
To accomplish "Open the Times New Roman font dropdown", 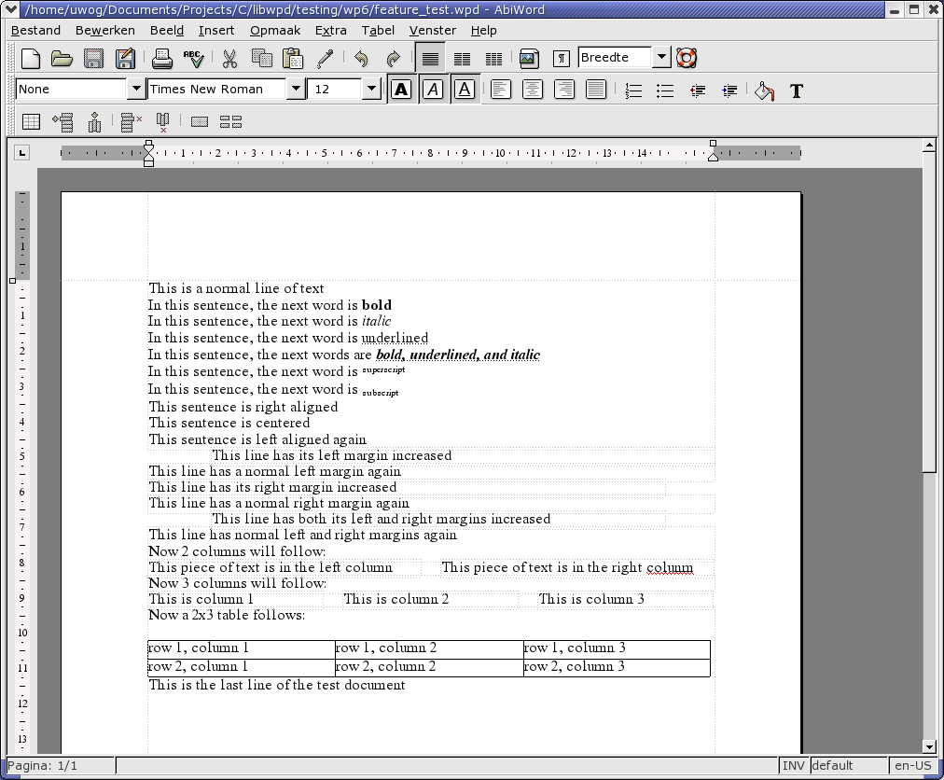I will (x=296, y=90).
